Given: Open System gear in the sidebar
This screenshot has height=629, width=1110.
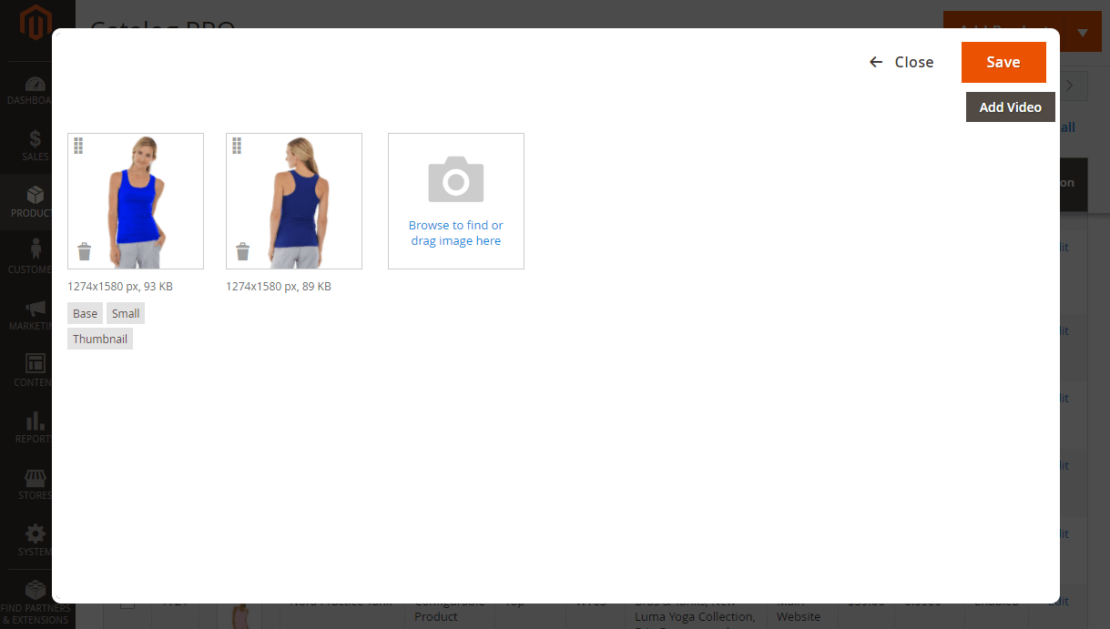Looking at the screenshot, I should 35,541.
